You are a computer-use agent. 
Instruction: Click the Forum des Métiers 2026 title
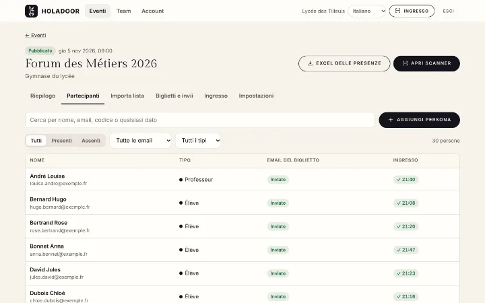click(x=91, y=63)
